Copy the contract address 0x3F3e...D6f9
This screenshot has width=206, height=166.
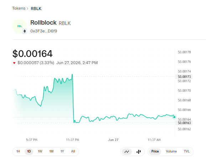pyautogui.click(x=43, y=31)
